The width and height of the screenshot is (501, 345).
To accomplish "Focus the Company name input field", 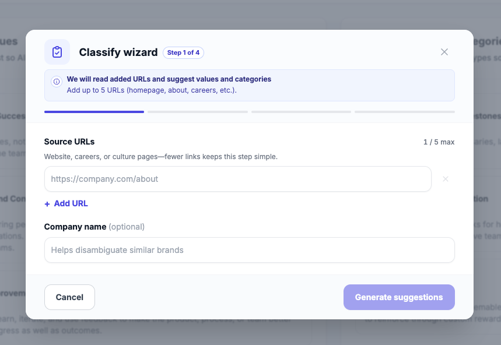I will point(249,250).
